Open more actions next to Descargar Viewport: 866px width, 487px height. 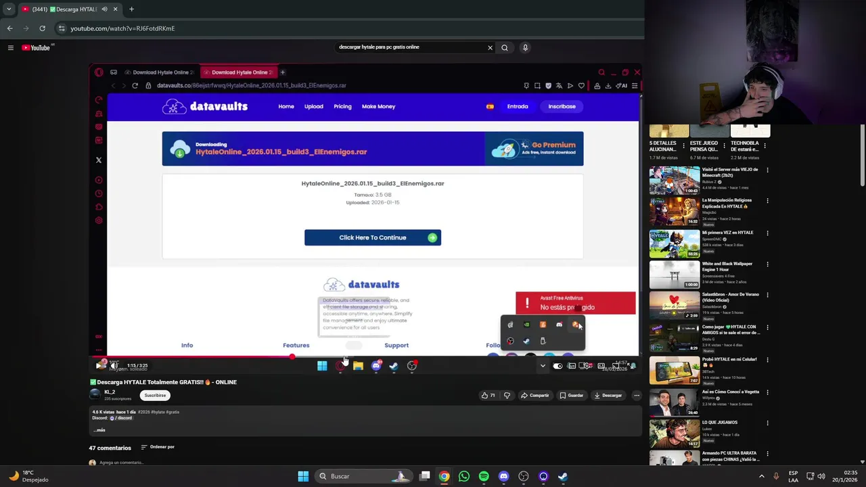(x=637, y=395)
